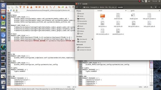The height and width of the screenshot is (90, 161).
Task: Save As icon in left Diffuse pane header
Action: tap(17, 10)
